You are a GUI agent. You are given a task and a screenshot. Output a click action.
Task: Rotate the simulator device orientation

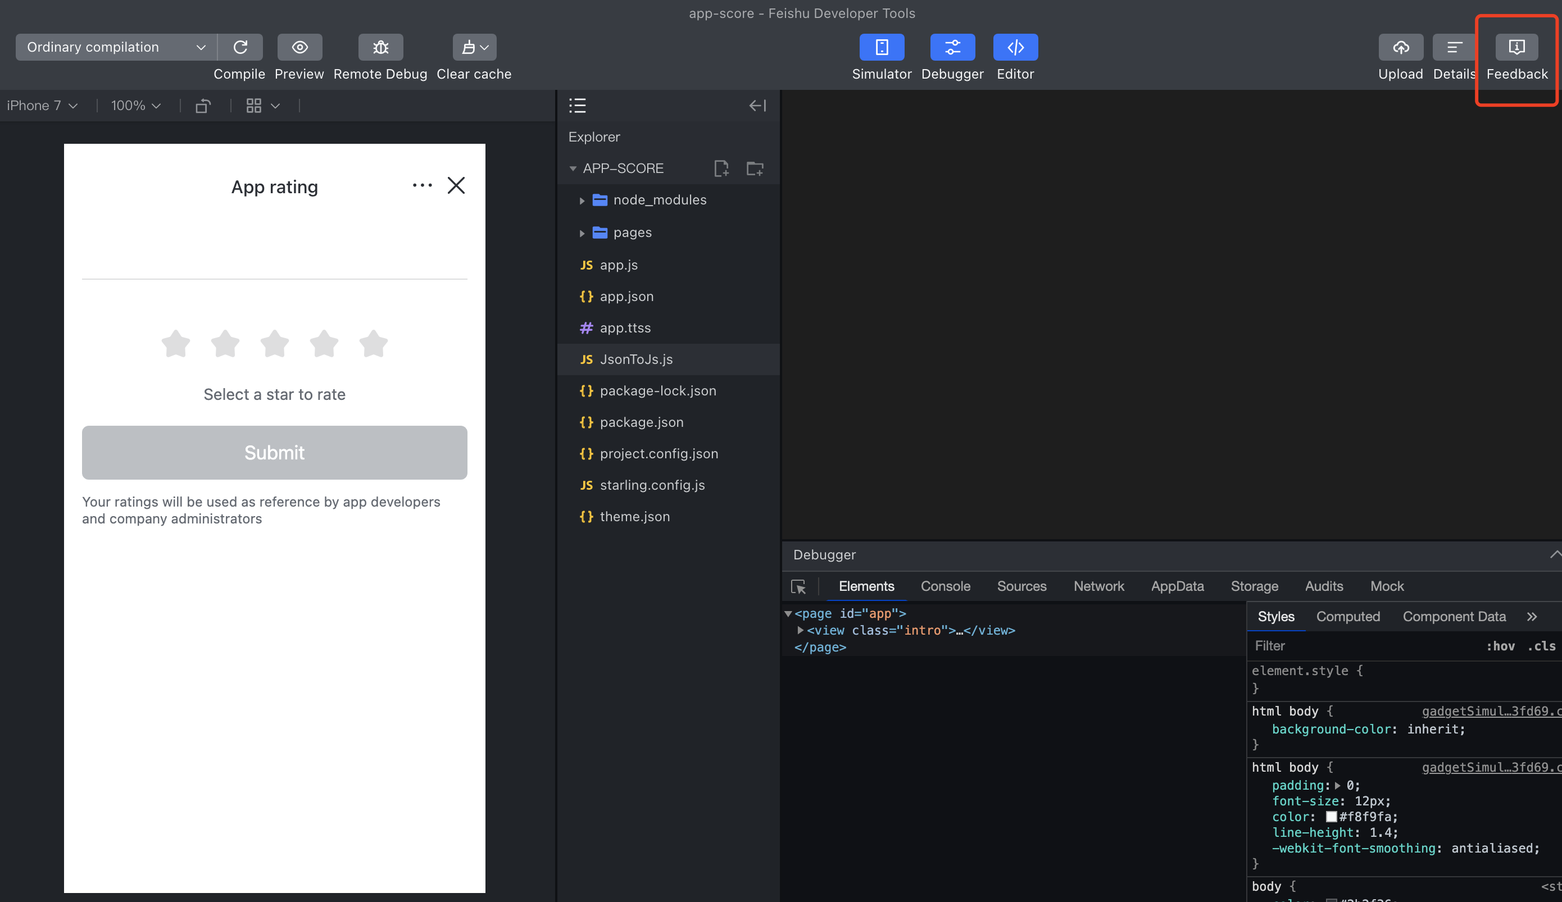(203, 106)
